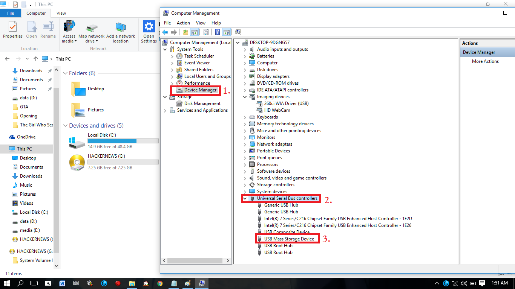Open Paint palette icon on taskbar
This screenshot has width=515, height=289.
[188, 283]
